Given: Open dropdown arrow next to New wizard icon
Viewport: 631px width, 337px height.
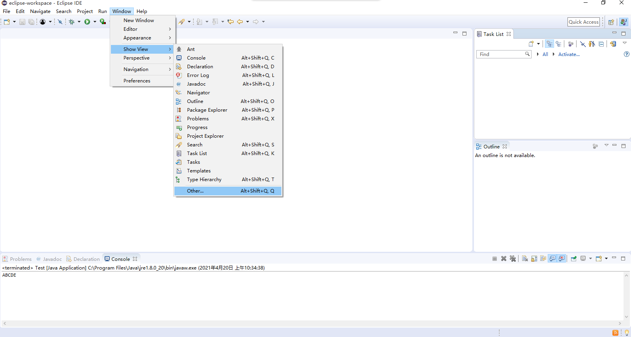Looking at the screenshot, I should (14, 22).
